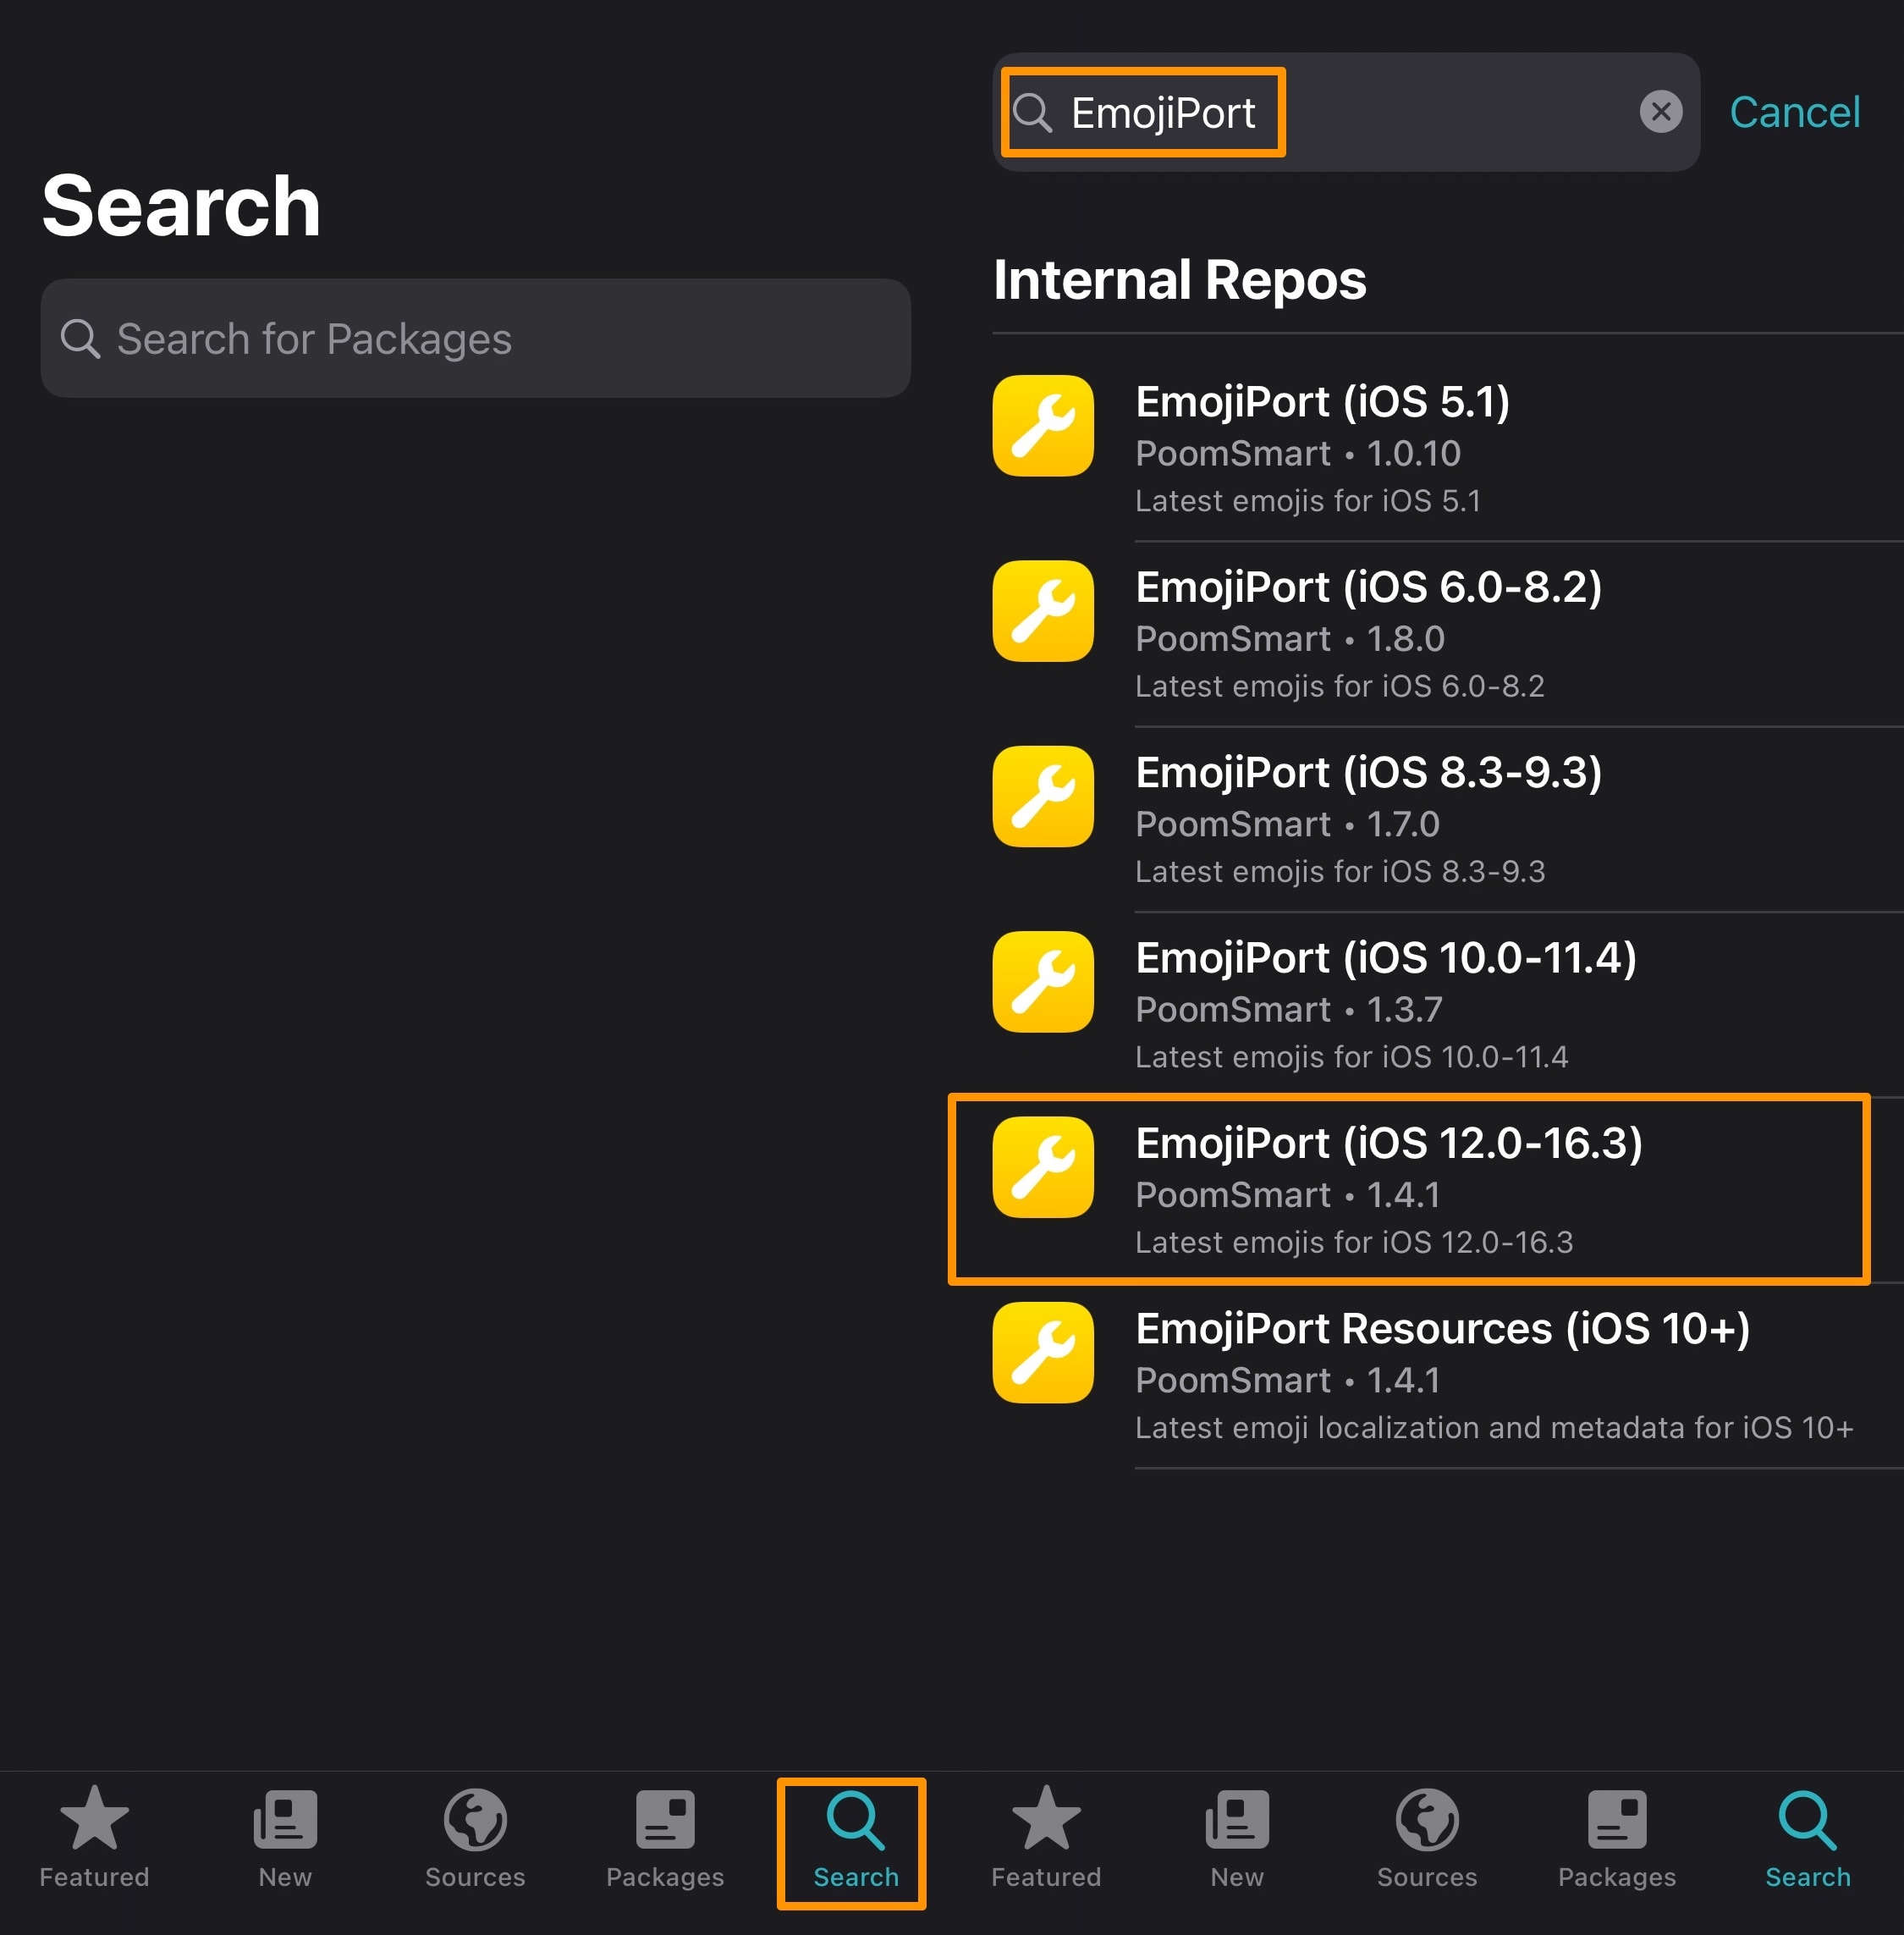Viewport: 1904px width, 1935px height.
Task: Select Search tab in left screen
Action: tap(855, 1841)
